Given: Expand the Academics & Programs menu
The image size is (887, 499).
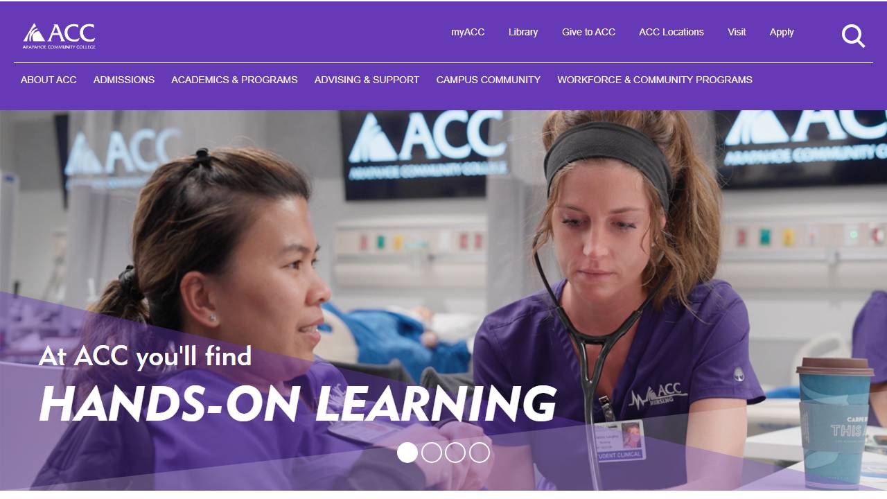Looking at the screenshot, I should click(234, 80).
